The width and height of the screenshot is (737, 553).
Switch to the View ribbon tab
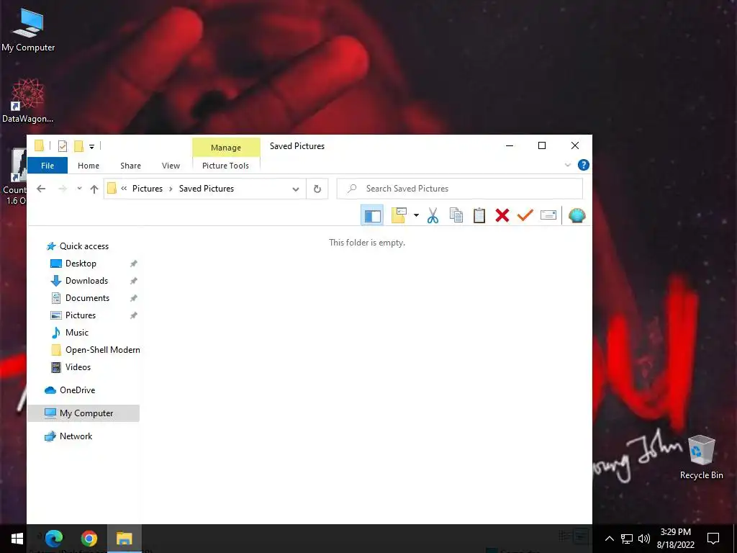(171, 166)
